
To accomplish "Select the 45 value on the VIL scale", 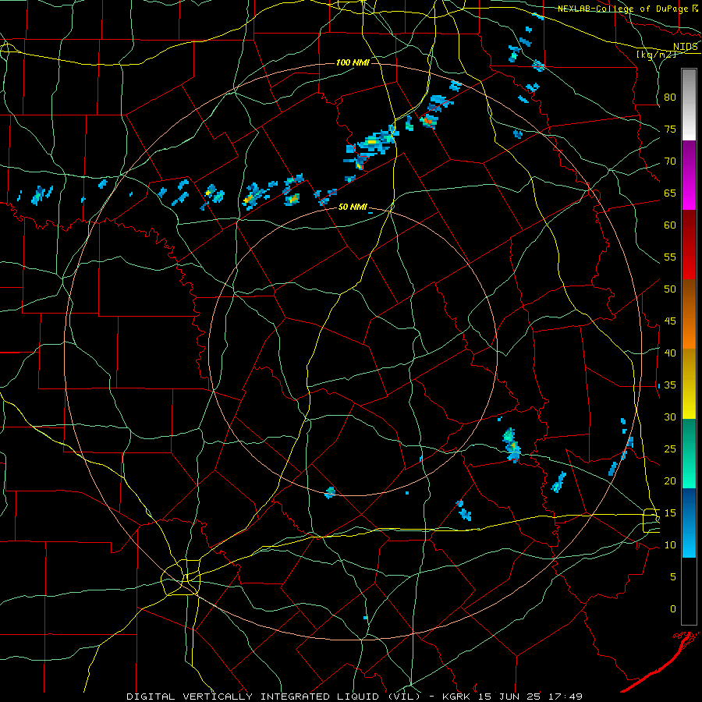I will coord(670,321).
